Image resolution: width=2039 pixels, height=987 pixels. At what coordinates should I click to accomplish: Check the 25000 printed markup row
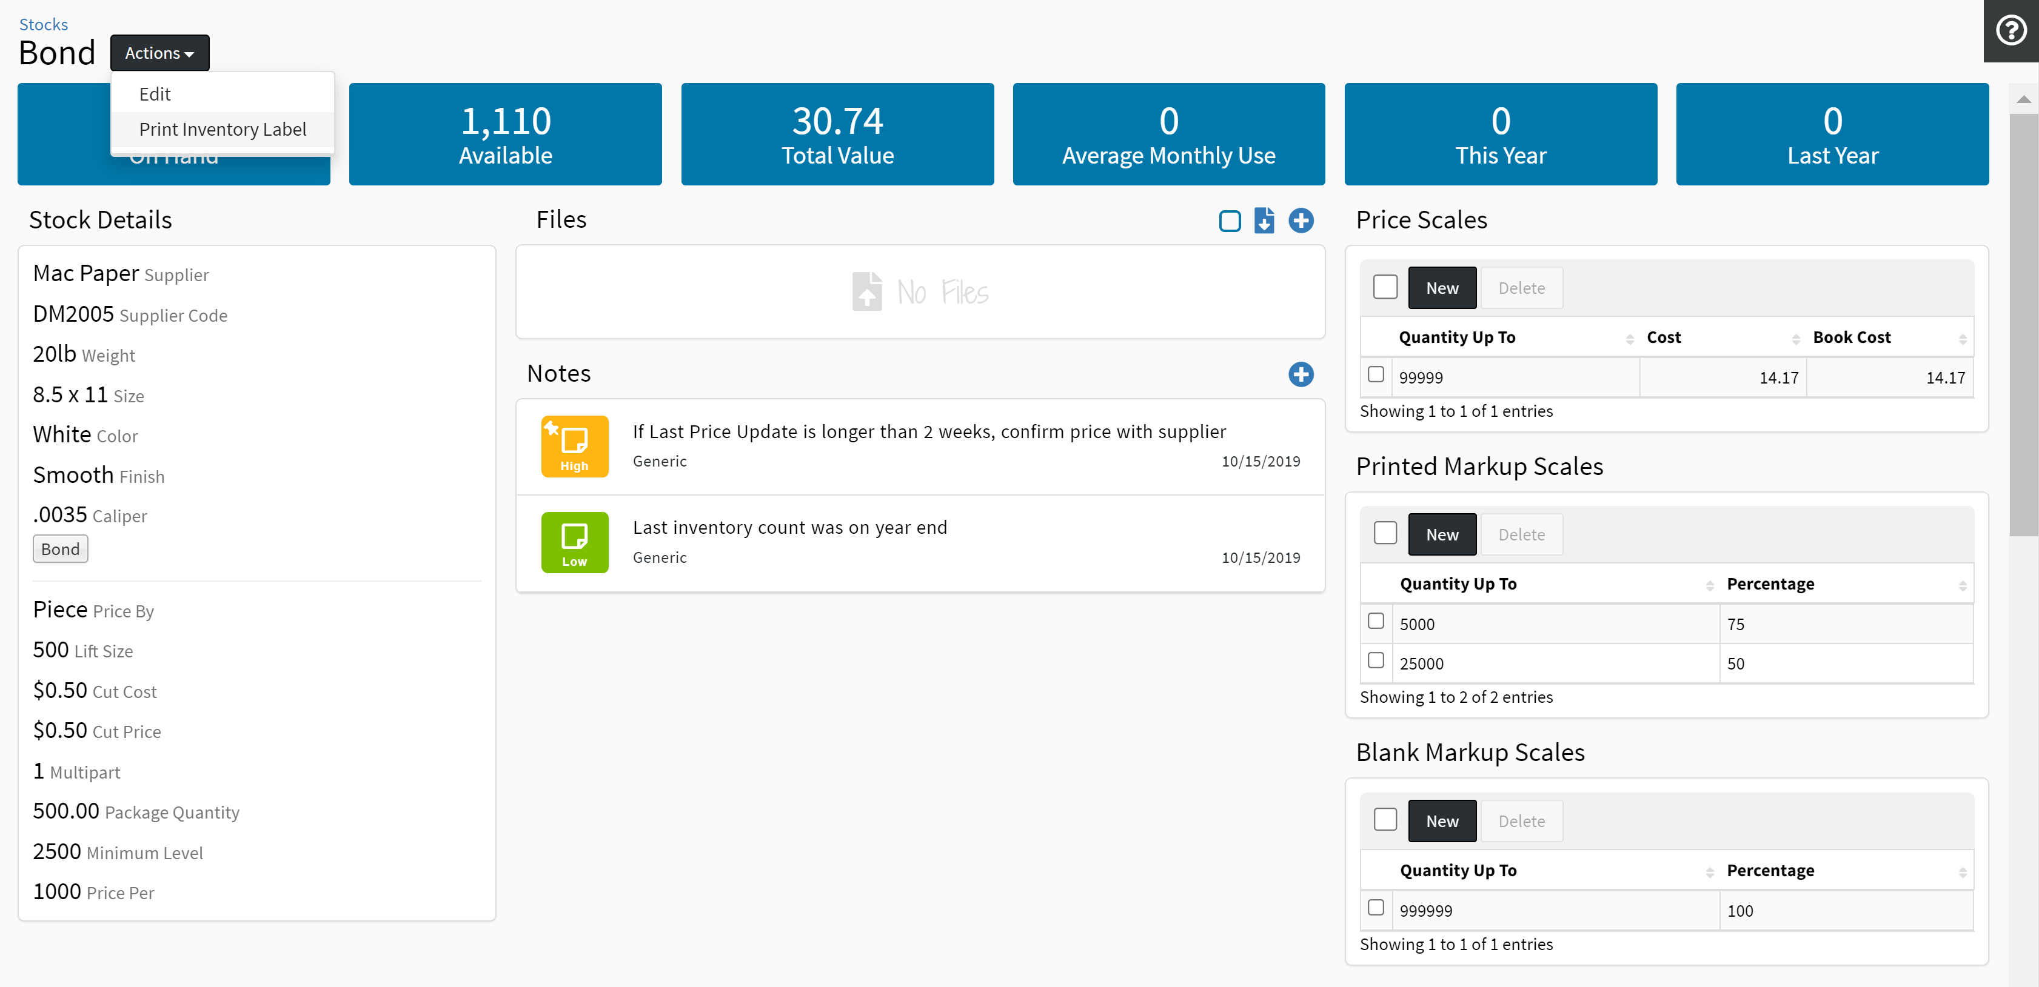(x=1376, y=660)
